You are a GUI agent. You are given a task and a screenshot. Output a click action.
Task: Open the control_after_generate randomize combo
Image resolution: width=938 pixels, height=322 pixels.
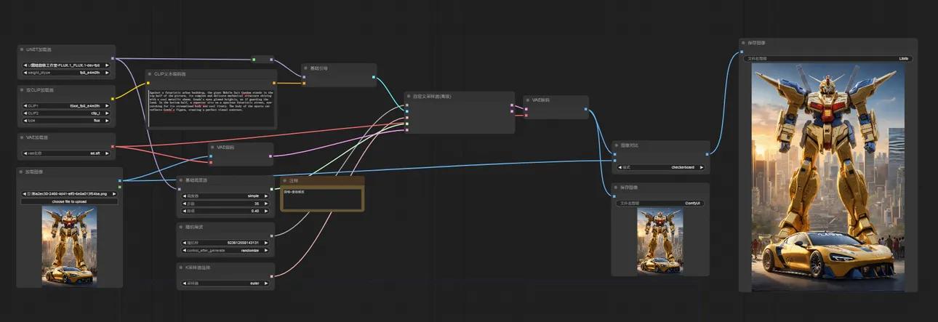coord(225,250)
